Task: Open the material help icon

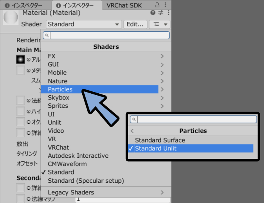Action: point(153,13)
